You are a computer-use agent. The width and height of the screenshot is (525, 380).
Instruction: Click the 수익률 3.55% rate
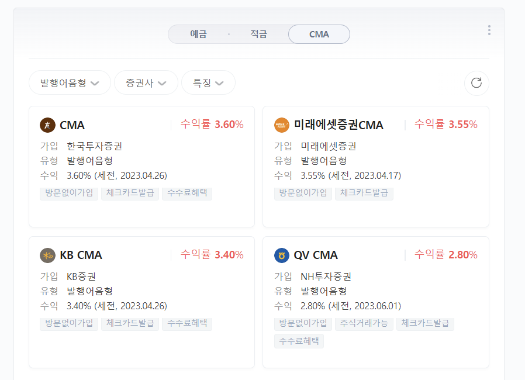446,124
